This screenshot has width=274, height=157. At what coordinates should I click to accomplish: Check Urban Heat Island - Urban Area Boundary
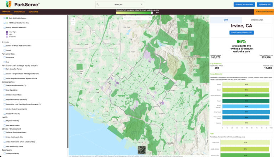5,142
